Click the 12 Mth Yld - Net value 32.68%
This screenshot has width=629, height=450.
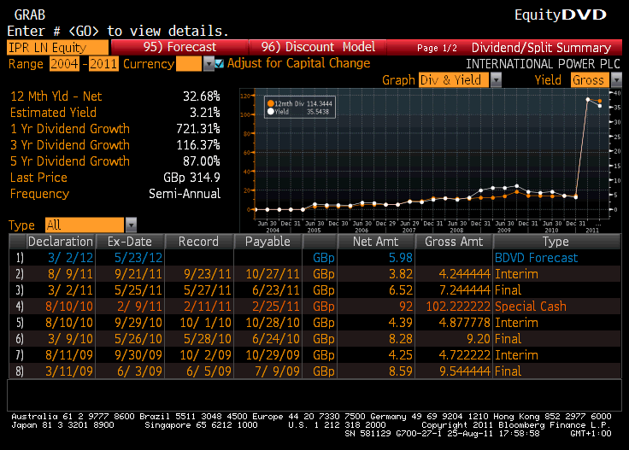click(x=202, y=96)
